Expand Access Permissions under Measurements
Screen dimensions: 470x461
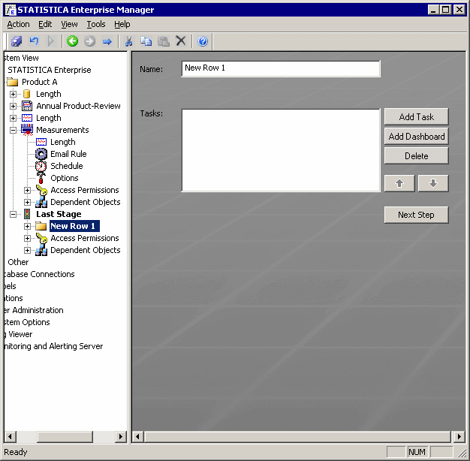pos(27,190)
